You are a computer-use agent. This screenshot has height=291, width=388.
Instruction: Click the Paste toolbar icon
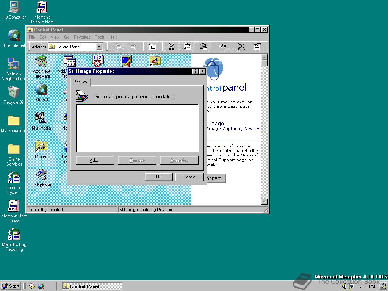coord(203,47)
